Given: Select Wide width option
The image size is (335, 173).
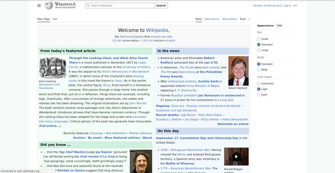Looking at the screenshot, I should point(259,69).
